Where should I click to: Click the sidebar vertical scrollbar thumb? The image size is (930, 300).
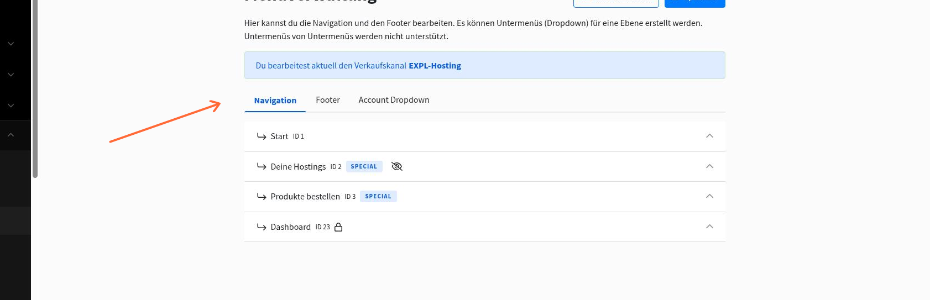point(35,88)
